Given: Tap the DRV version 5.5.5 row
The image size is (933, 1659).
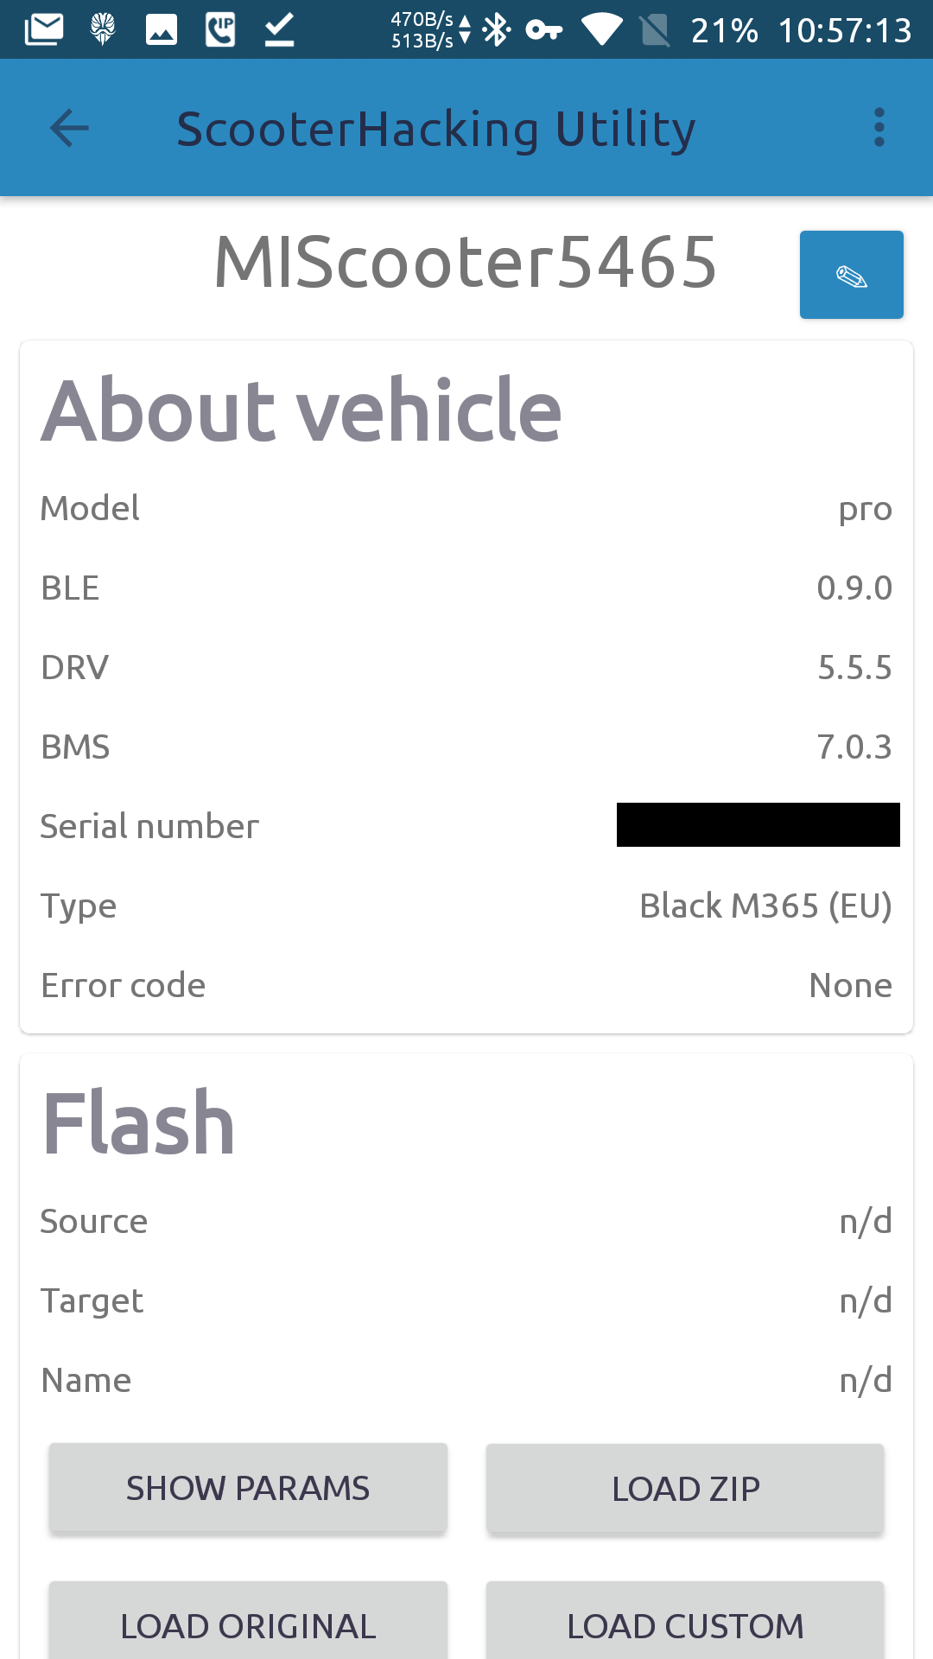Looking at the screenshot, I should 466,668.
